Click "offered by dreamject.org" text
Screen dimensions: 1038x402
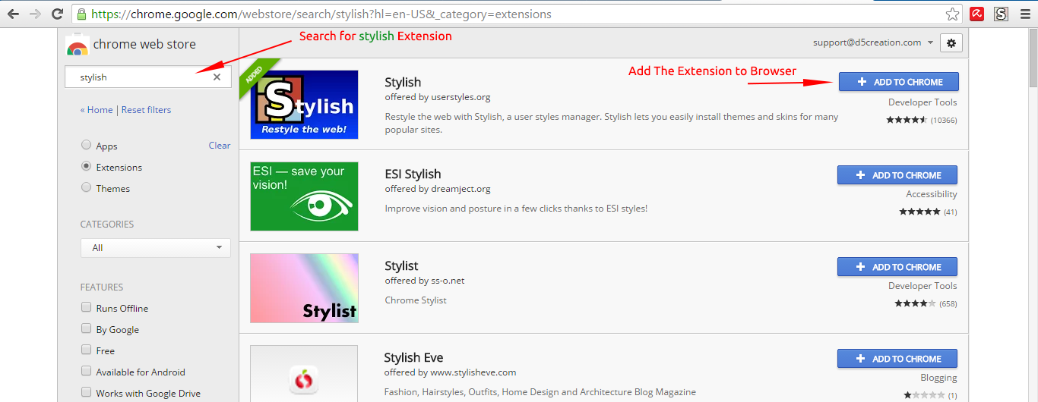[x=438, y=189]
